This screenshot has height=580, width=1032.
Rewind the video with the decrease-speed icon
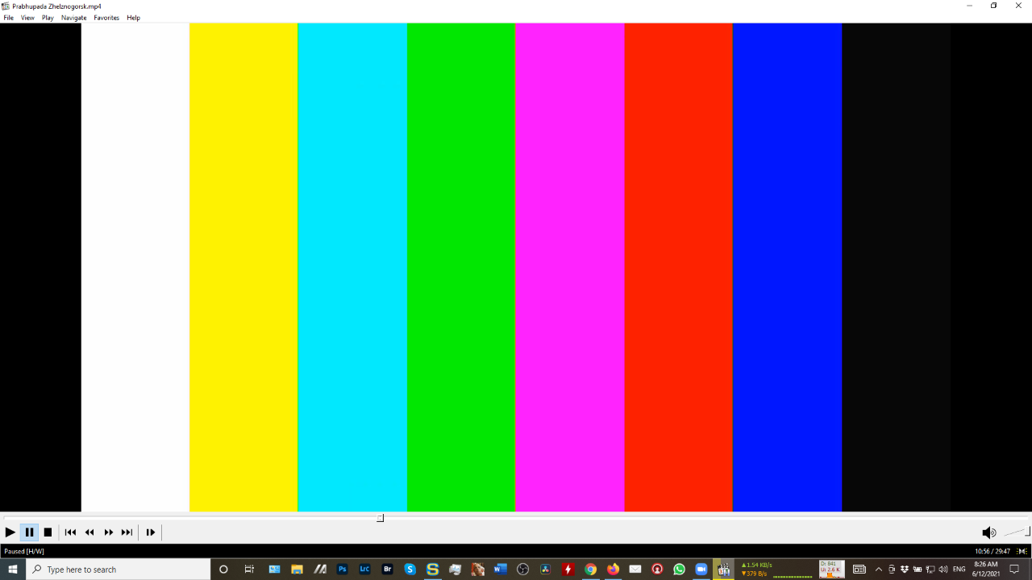tap(89, 532)
